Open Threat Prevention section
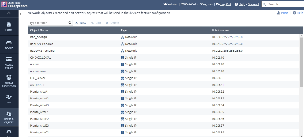The image size is (304, 137). pyautogui.click(x=9, y=81)
